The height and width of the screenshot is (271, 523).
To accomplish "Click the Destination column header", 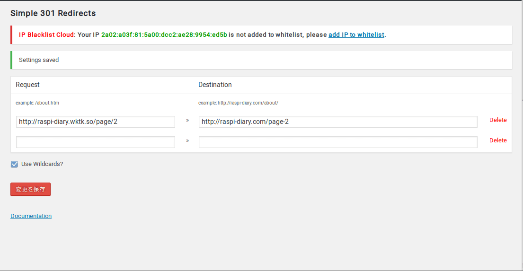I will click(215, 85).
